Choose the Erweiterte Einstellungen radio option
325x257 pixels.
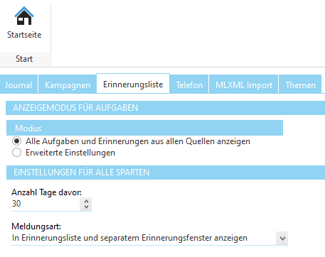tap(16, 153)
